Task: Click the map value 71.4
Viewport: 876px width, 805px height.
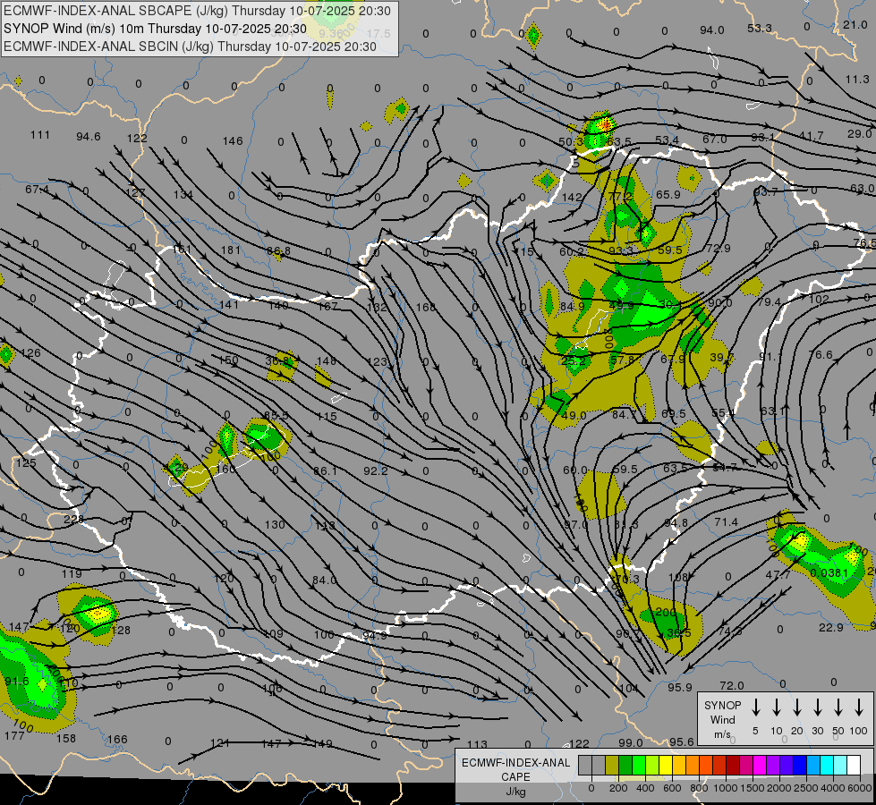Action: tap(726, 521)
